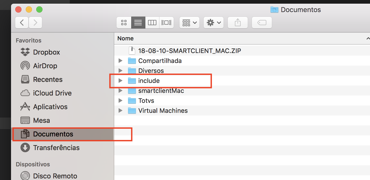Close the Finder window with red button

pyautogui.click(x=18, y=10)
